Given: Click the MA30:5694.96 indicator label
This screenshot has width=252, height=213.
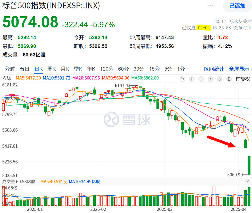Looking at the screenshot, I should pos(116,78).
